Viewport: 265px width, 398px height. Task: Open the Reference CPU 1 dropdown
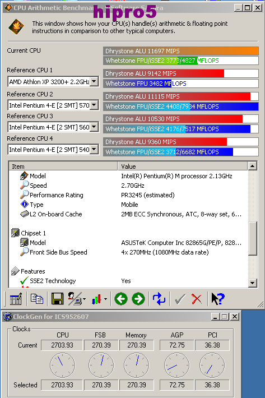[x=94, y=82]
